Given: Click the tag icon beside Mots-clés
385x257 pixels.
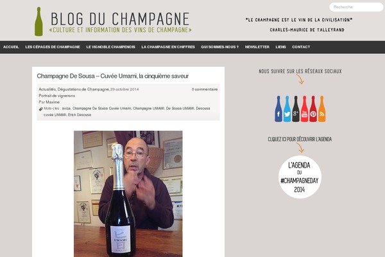Looking at the screenshot, I should coord(41,109).
